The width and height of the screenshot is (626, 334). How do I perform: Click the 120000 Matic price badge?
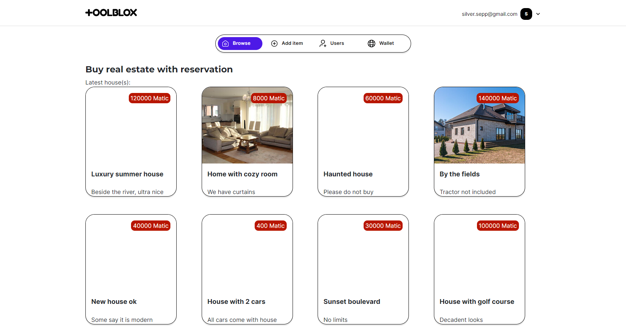click(149, 98)
